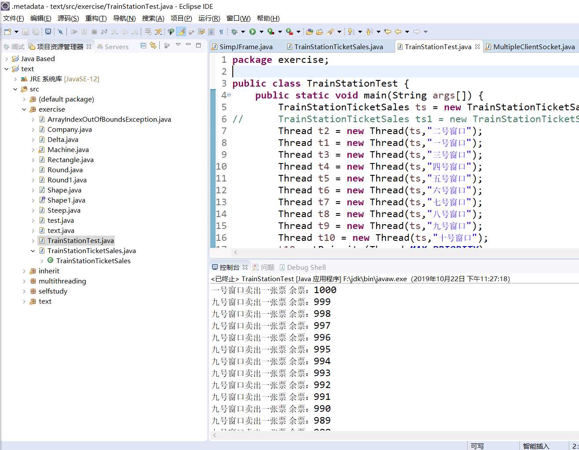Click Collapse All in project explorer
This screenshot has width=579, height=450.
[x=143, y=45]
